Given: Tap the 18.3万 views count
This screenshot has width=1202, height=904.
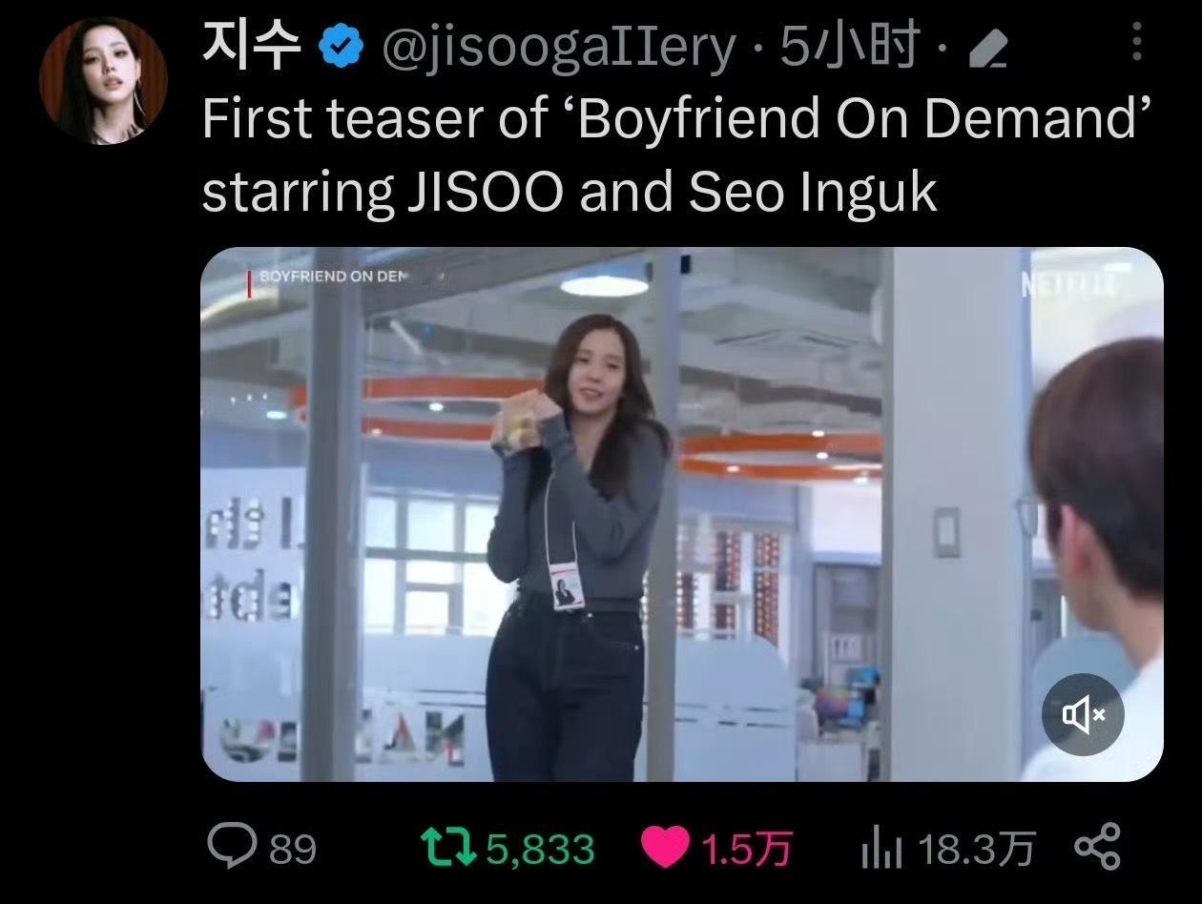Looking at the screenshot, I should click(976, 849).
